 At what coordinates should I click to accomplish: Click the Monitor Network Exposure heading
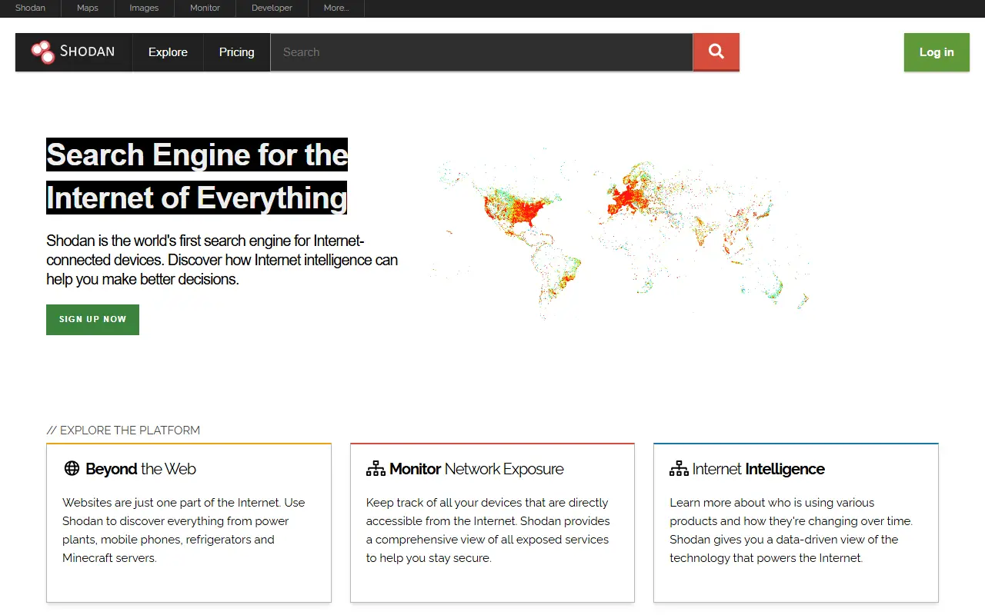(476, 469)
